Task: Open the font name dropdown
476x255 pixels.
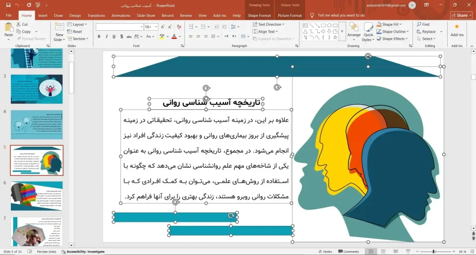Action: (141, 27)
